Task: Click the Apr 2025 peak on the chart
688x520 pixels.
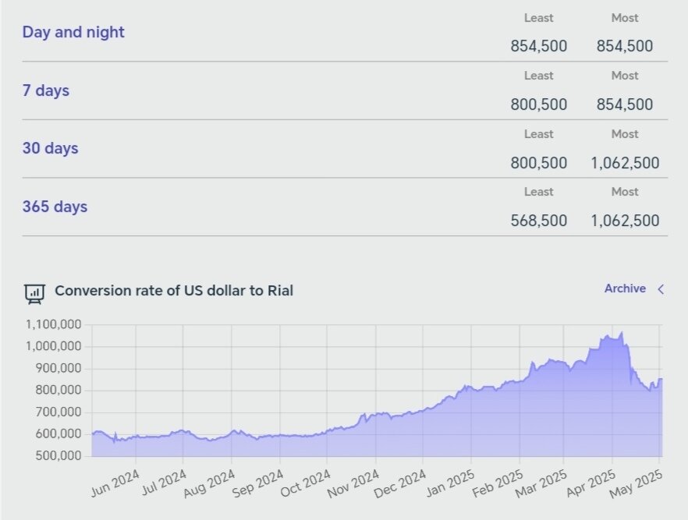Action: pyautogui.click(x=621, y=334)
